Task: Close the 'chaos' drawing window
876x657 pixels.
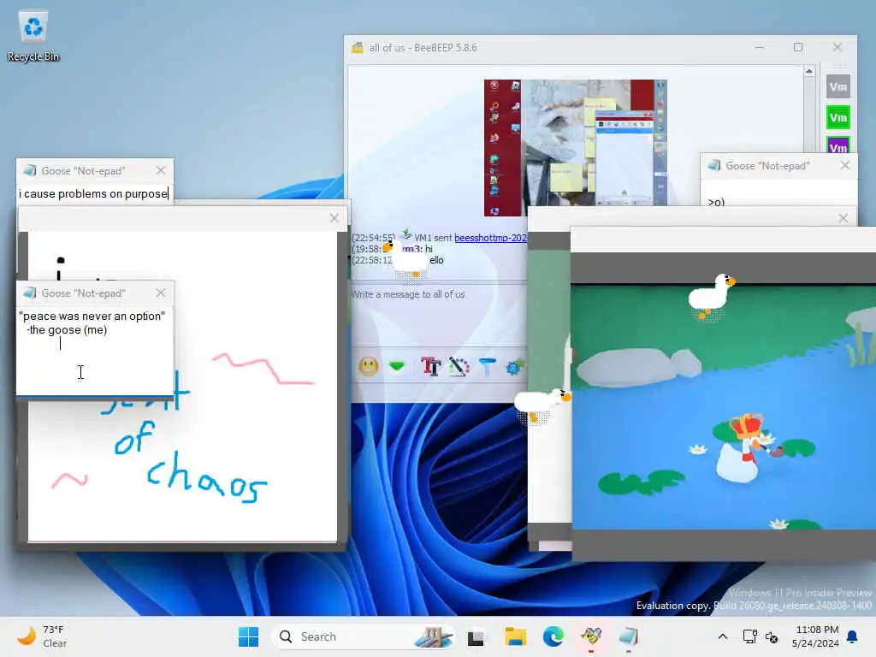Action: pos(334,218)
